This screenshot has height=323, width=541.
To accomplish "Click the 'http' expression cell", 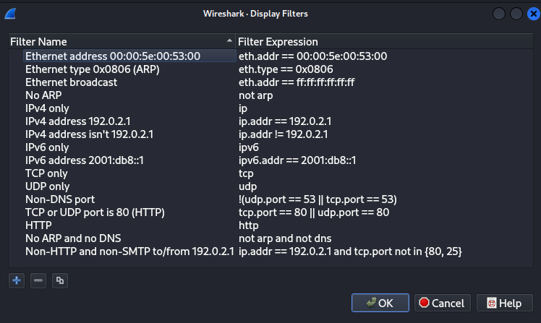I will (x=248, y=225).
